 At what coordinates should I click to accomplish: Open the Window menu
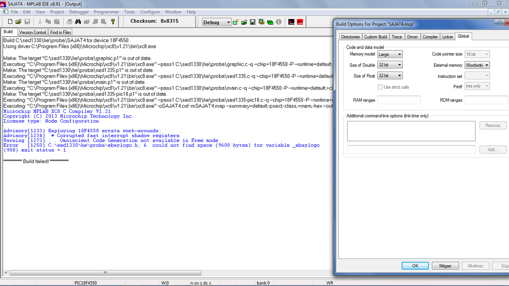point(173,12)
